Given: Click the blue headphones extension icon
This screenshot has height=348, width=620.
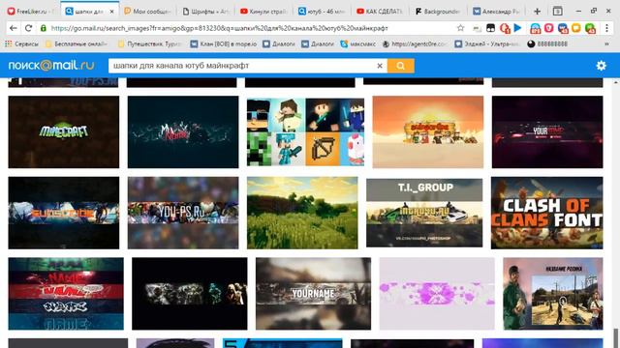Looking at the screenshot, I should click(536, 28).
